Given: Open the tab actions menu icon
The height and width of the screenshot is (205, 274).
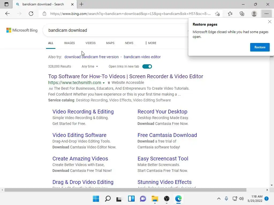Looking at the screenshot, I should 6,4.
